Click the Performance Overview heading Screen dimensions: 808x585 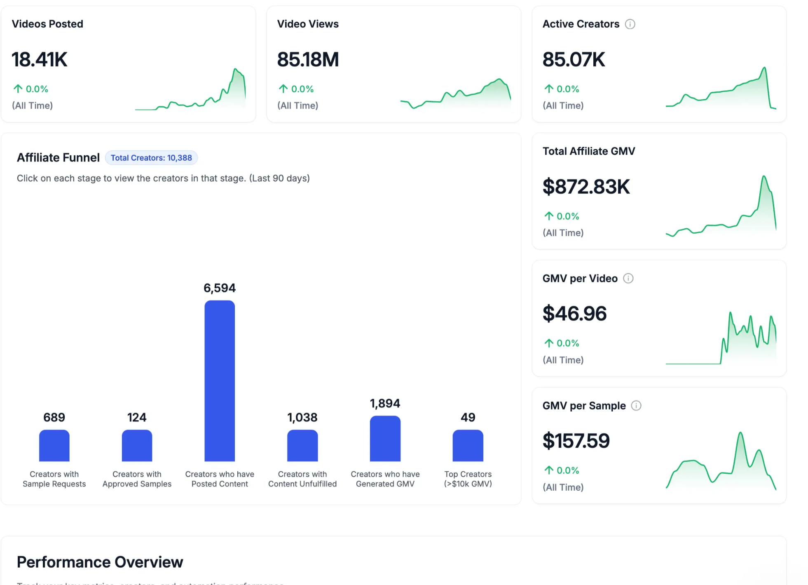click(x=100, y=562)
